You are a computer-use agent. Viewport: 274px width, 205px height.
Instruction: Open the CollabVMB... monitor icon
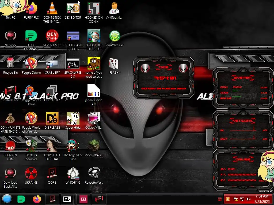tap(94, 121)
